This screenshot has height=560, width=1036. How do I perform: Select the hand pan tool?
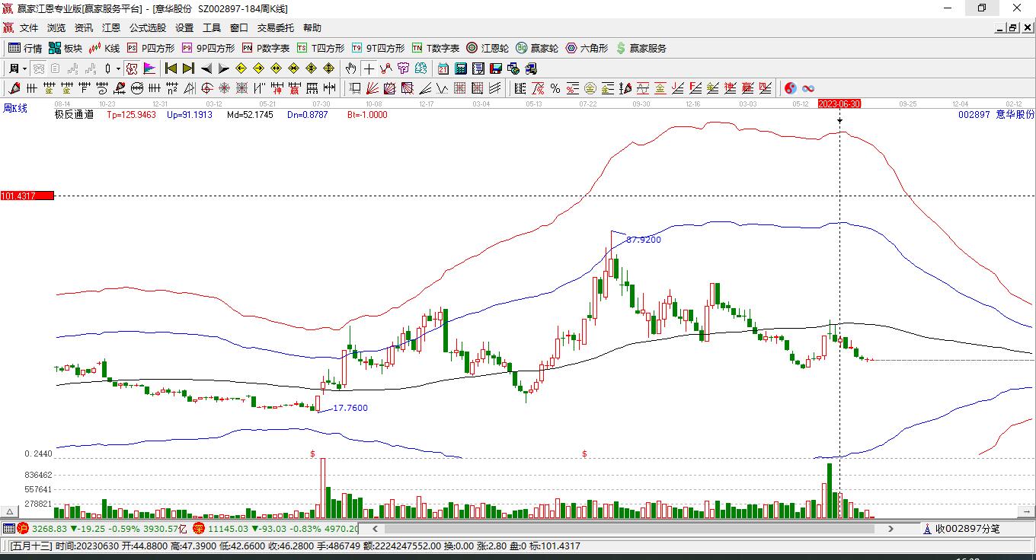(350, 68)
